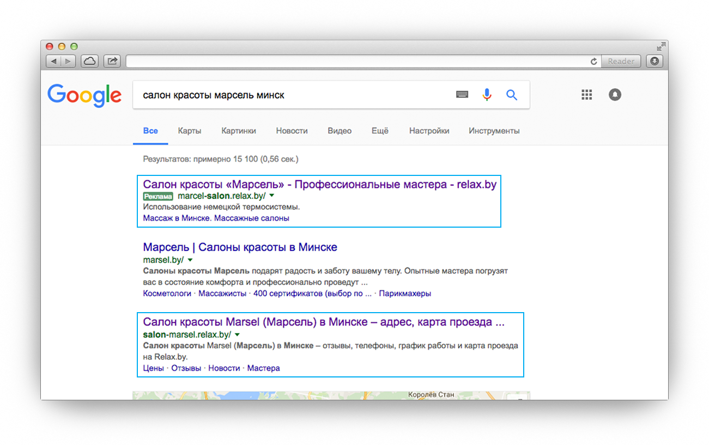
Task: Expand arrow next to salon-marsel.relax.by
Action: (238, 334)
